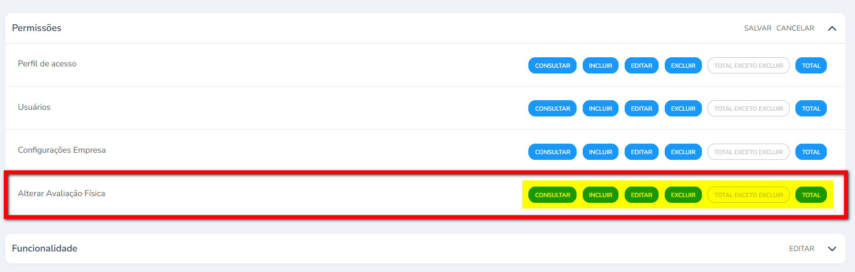Screen dimensions: 855x272
Task: Toggle EDITAR for Alterar Avaliação Física
Action: pyautogui.click(x=641, y=195)
